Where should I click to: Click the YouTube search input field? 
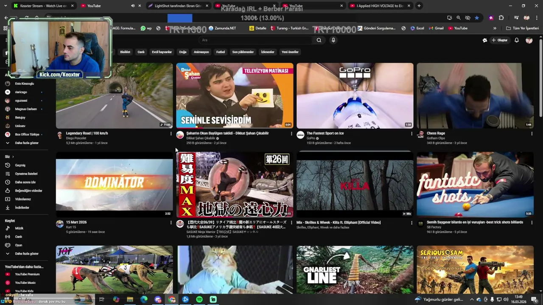tap(257, 40)
